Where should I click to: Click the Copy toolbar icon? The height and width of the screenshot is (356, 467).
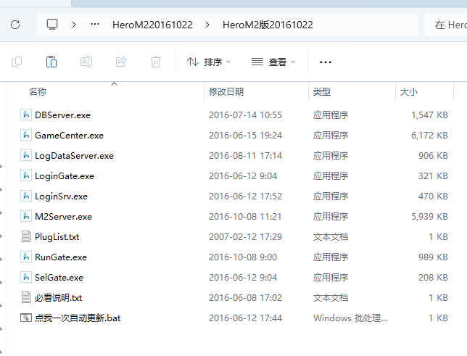click(x=17, y=62)
